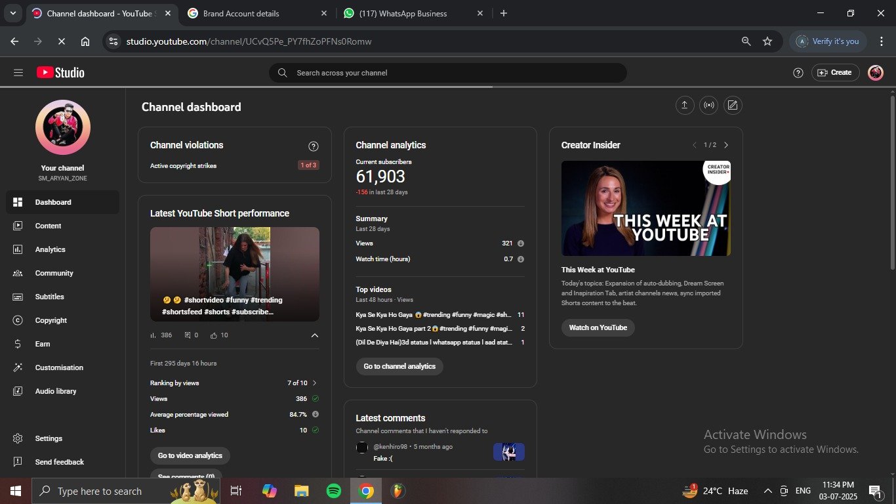The height and width of the screenshot is (504, 896).
Task: Open a new browser tab
Action: [504, 13]
